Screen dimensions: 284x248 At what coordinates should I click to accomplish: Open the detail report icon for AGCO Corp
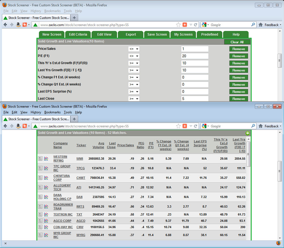point(40,221)
